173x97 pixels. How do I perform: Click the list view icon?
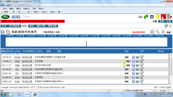(163, 32)
